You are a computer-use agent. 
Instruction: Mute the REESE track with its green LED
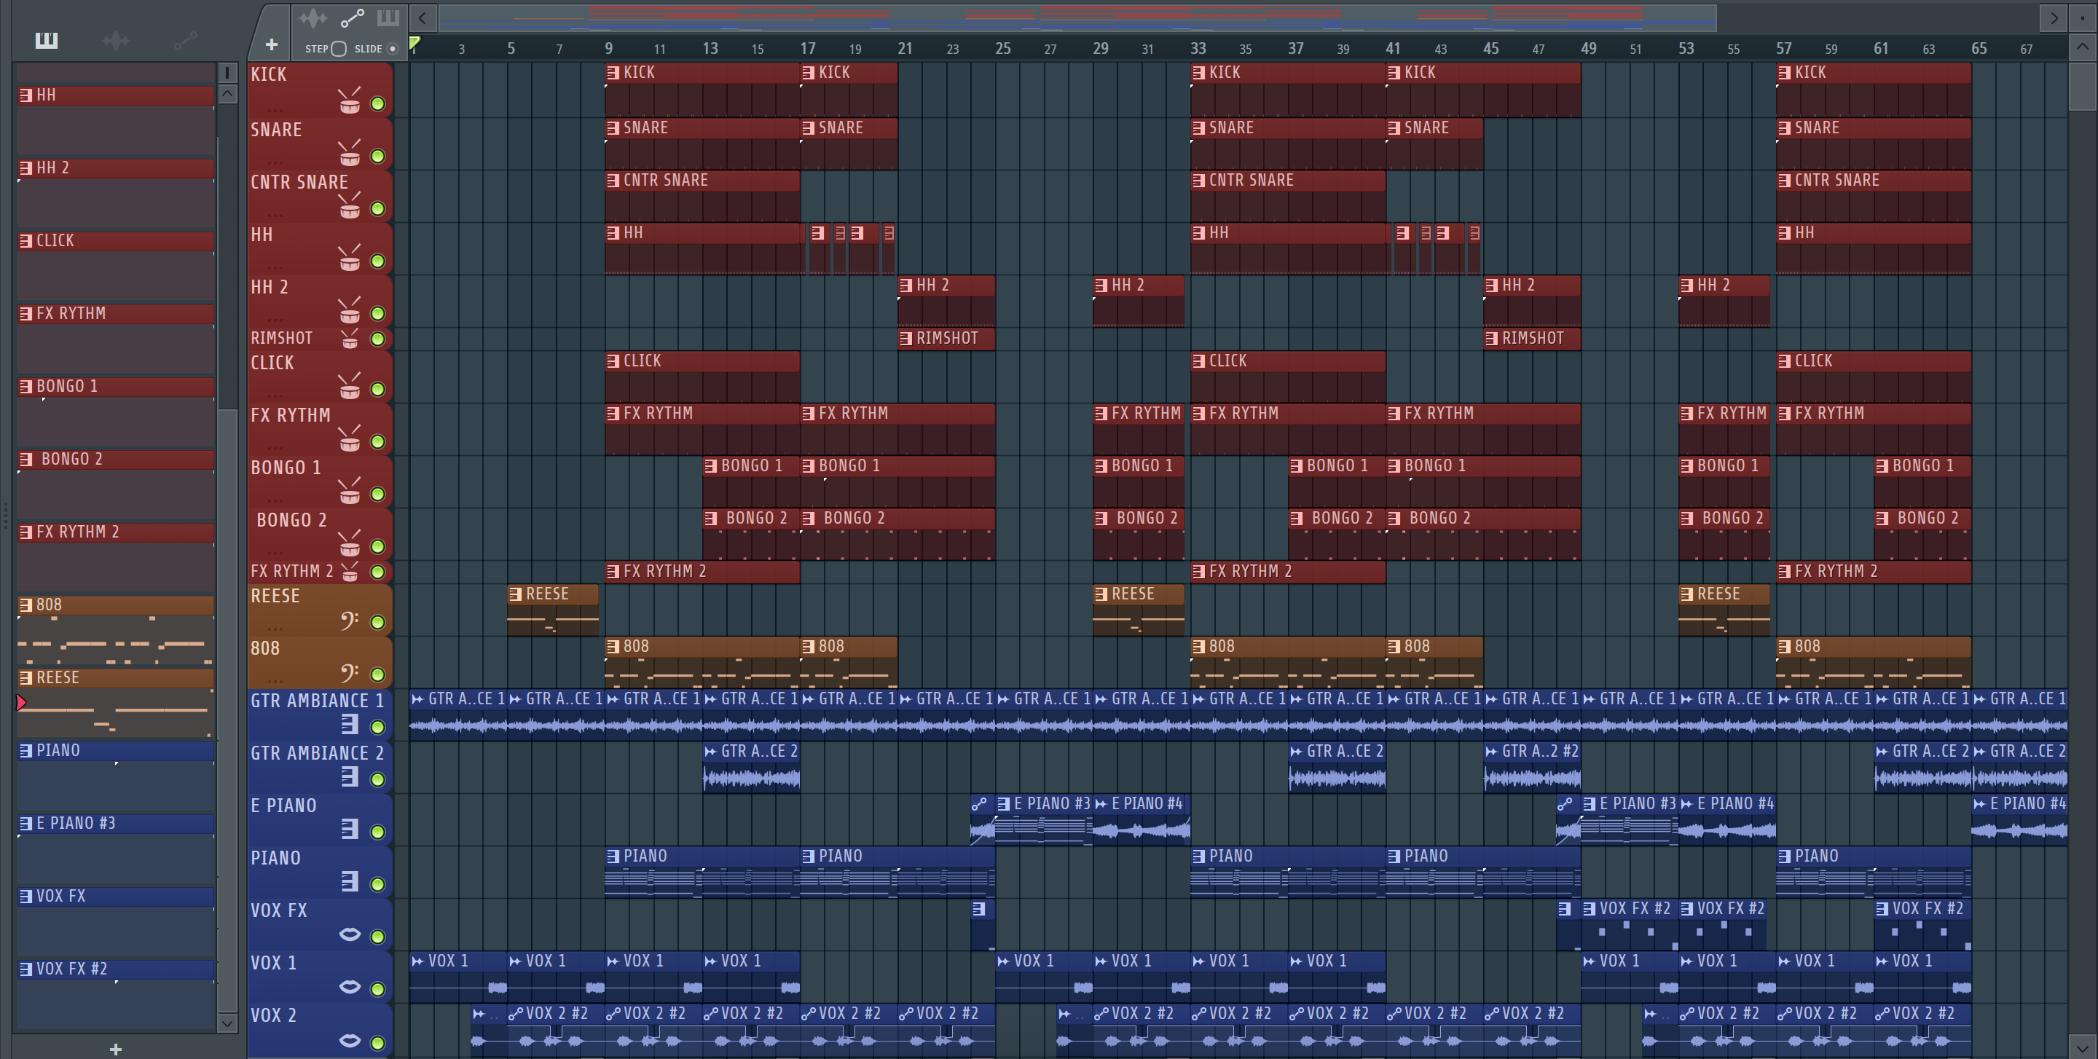click(x=378, y=623)
